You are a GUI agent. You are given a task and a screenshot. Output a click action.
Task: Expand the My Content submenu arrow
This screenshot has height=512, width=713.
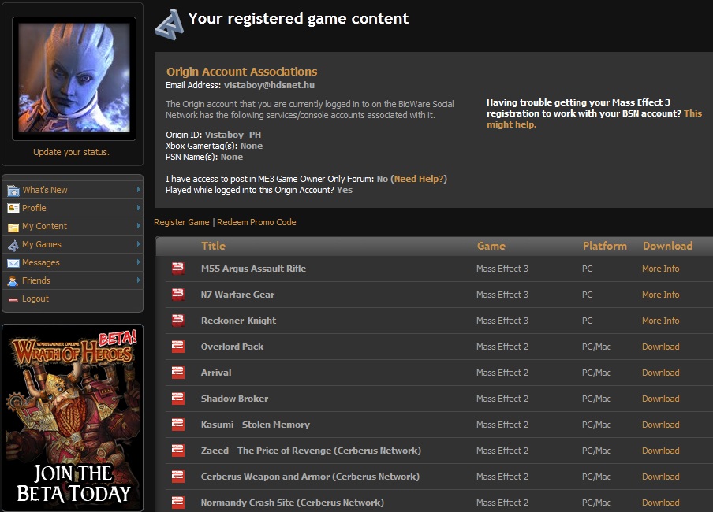pos(138,226)
